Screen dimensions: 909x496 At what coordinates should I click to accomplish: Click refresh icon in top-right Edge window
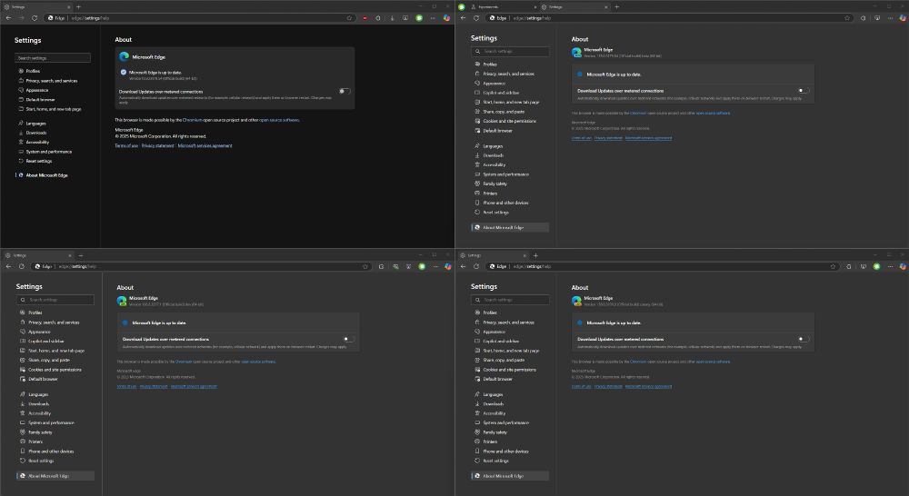pos(476,18)
